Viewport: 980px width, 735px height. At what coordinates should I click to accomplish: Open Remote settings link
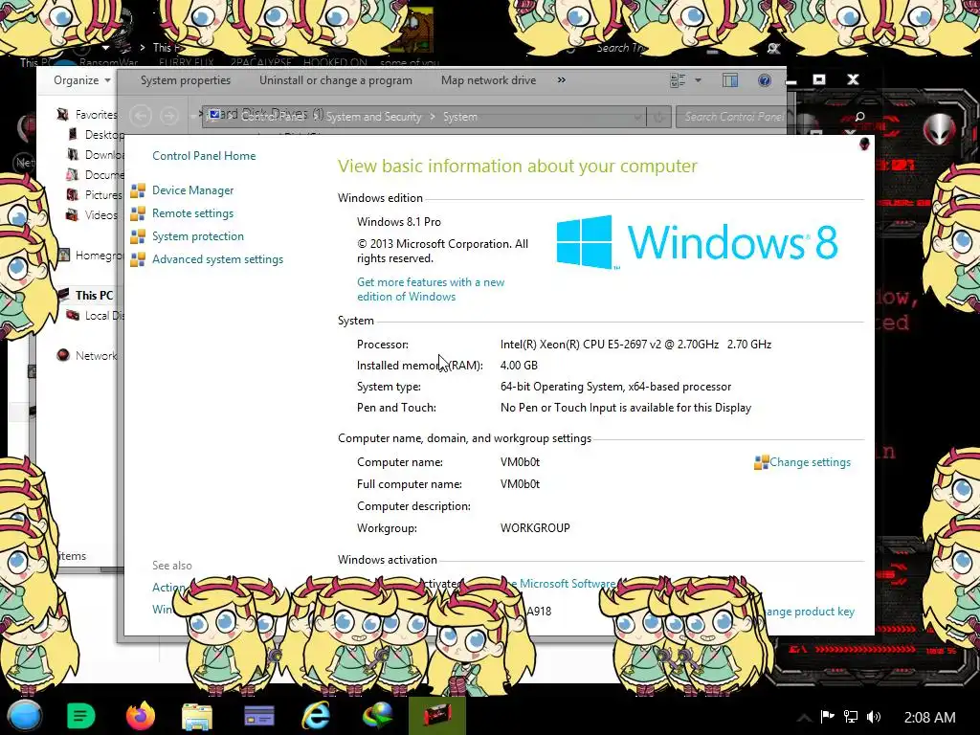click(x=192, y=213)
